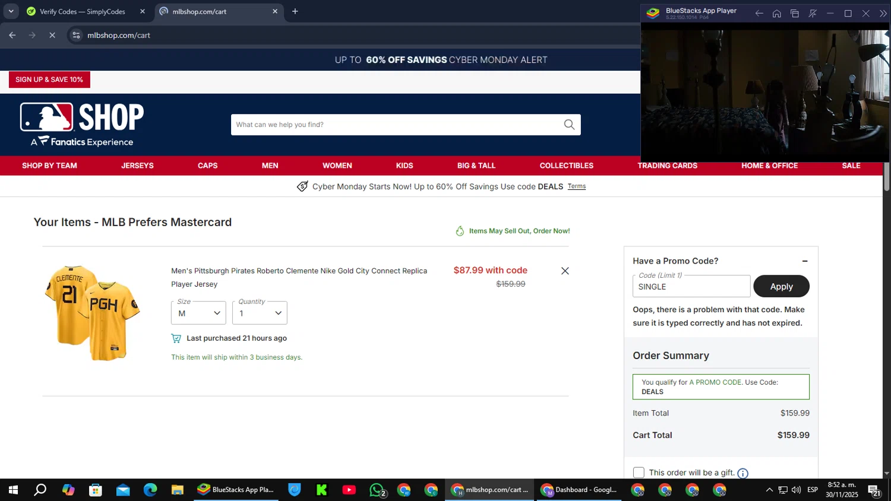Show hidden system tray icons
The image size is (891, 501).
click(x=769, y=490)
